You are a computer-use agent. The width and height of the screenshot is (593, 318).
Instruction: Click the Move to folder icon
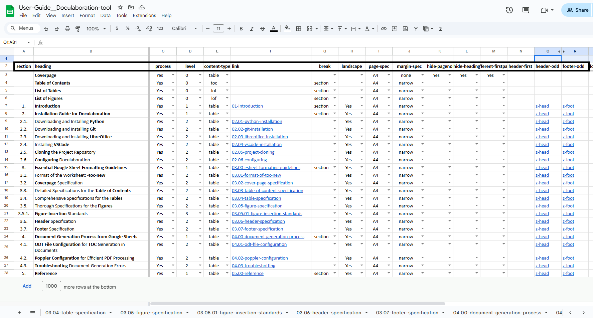click(x=131, y=7)
